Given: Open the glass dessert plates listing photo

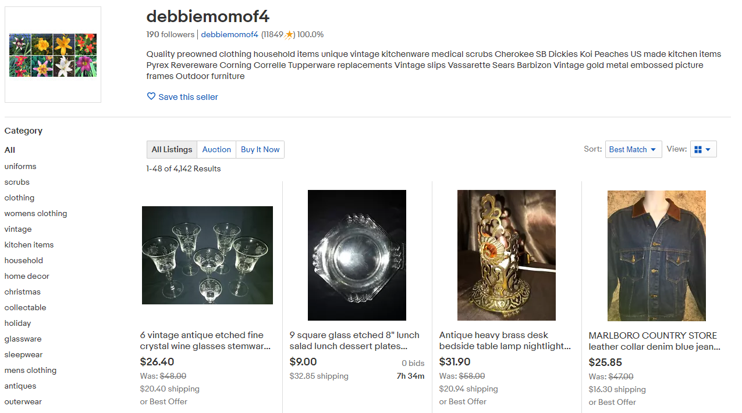Looking at the screenshot, I should pos(356,256).
